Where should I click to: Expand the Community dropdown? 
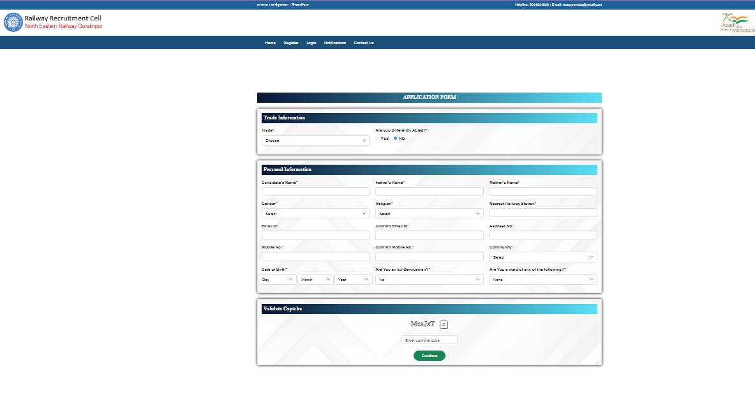[543, 257]
